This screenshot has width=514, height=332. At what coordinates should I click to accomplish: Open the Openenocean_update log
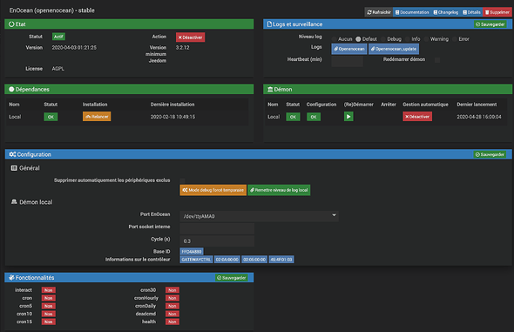(x=394, y=49)
